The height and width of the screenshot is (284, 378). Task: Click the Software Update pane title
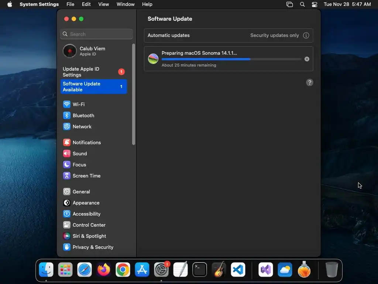click(x=170, y=19)
